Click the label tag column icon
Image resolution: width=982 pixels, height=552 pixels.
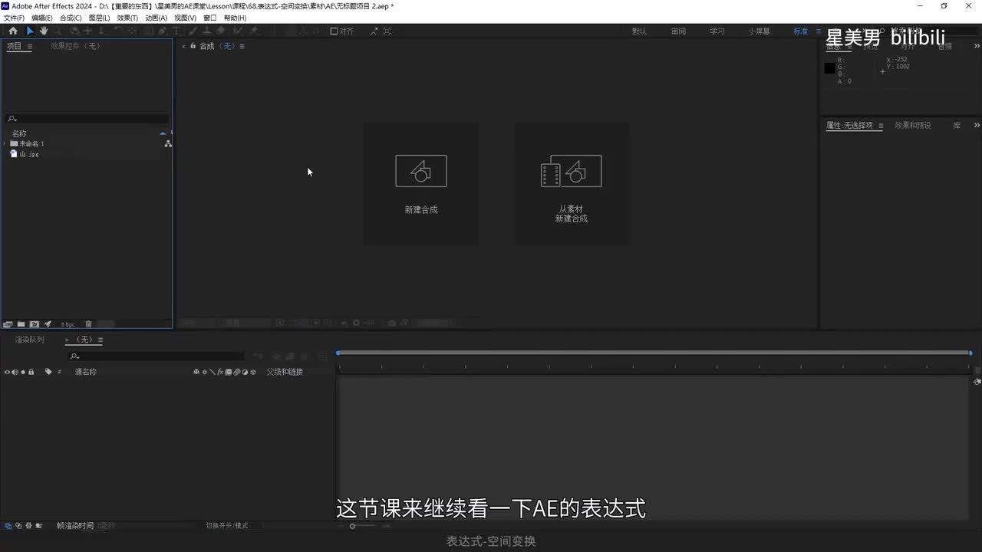tap(48, 372)
